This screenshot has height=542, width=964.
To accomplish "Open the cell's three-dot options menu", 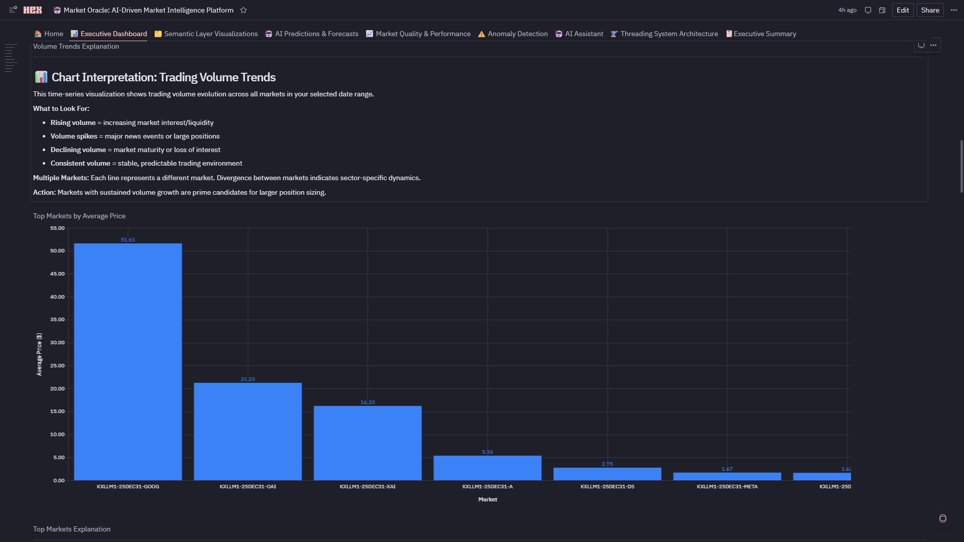I will click(933, 46).
